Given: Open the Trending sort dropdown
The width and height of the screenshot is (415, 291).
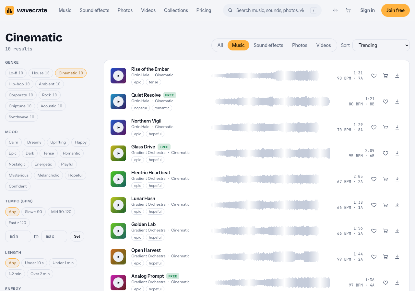Looking at the screenshot, I should click(x=381, y=45).
